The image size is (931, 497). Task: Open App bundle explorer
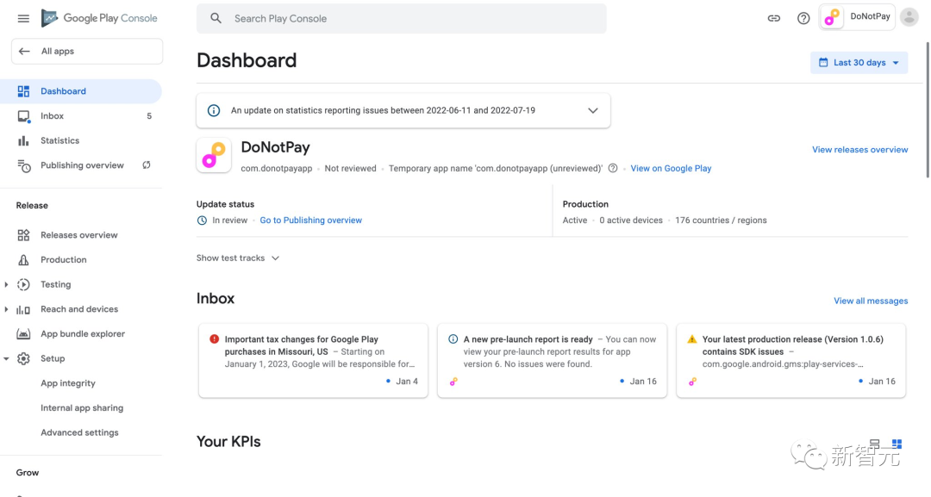(x=81, y=334)
